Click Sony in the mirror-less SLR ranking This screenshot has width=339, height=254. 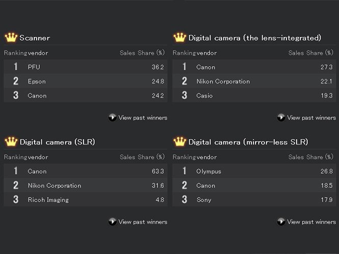click(x=203, y=200)
